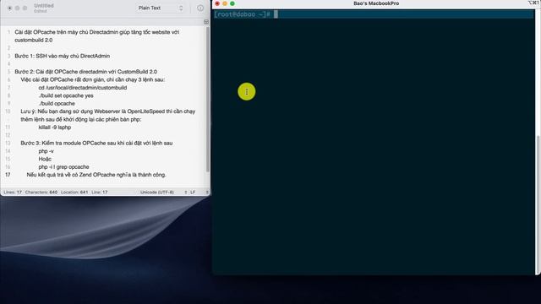The width and height of the screenshot is (541, 304).
Task: Click the editor's vertical scrollbar
Action: 208,100
